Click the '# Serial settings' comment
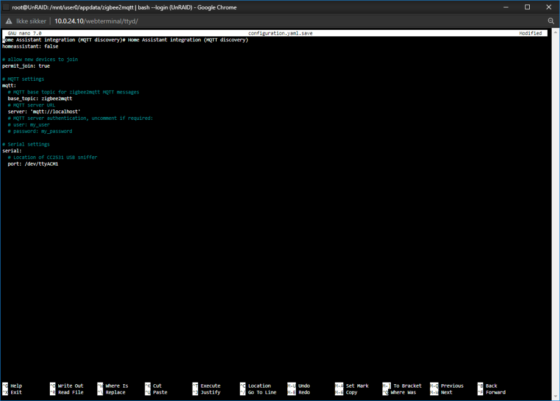Viewport: 560px width, 401px height. (26, 144)
